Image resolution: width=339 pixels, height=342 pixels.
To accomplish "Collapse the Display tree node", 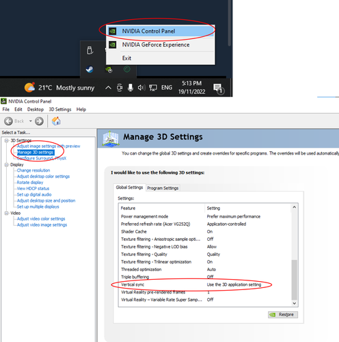I will pyautogui.click(x=7, y=165).
